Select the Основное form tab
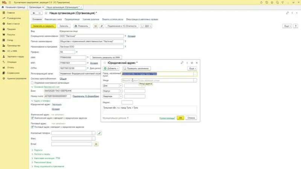 (37, 20)
